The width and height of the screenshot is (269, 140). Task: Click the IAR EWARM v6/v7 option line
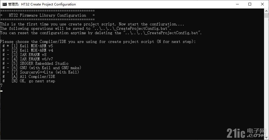click(28, 59)
